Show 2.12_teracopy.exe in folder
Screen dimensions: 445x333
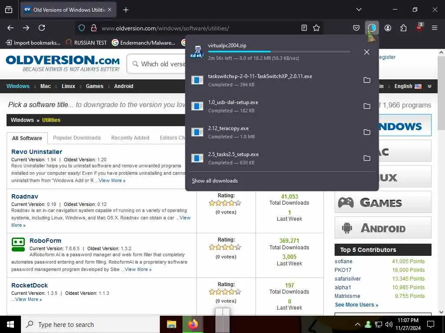(x=367, y=132)
